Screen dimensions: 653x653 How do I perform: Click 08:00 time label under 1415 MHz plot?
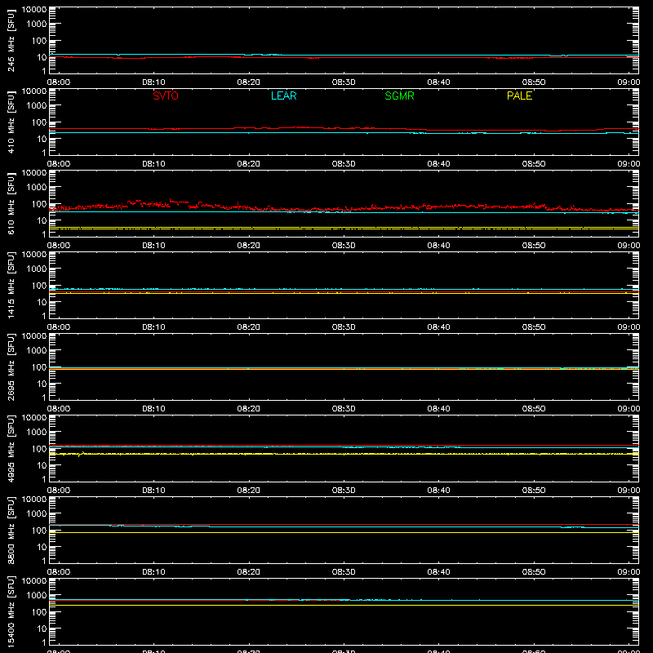59,327
